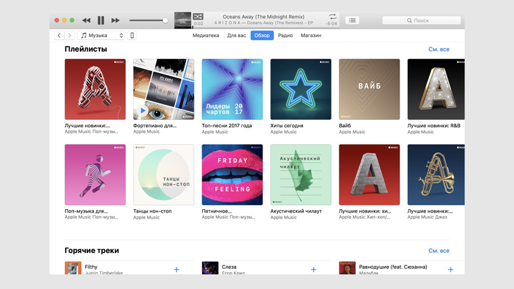Click the Акустический чилаут title text

296,211
